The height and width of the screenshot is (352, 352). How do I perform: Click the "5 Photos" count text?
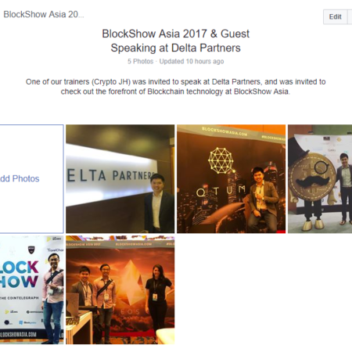coord(140,62)
